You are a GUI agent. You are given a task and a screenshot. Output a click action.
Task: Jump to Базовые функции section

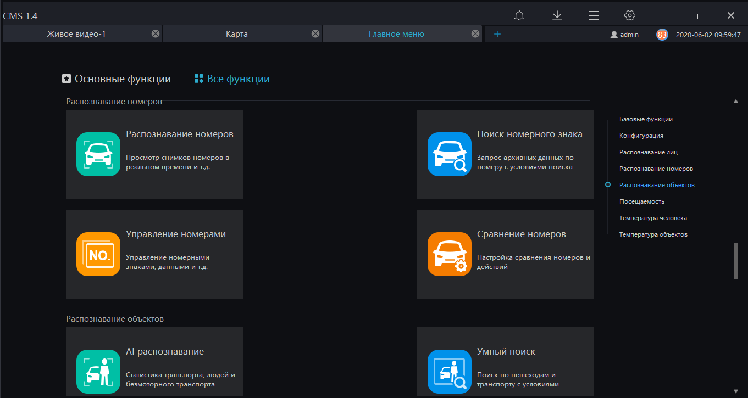click(646, 119)
